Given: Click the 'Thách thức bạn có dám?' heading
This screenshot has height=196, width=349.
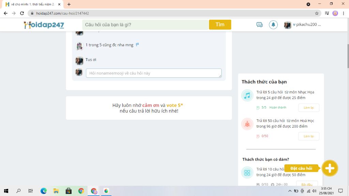Looking at the screenshot, I should coord(266,159).
